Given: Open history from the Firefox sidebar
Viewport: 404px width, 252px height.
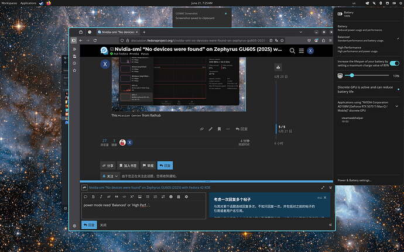Looking at the screenshot, I should click(x=74, y=63).
